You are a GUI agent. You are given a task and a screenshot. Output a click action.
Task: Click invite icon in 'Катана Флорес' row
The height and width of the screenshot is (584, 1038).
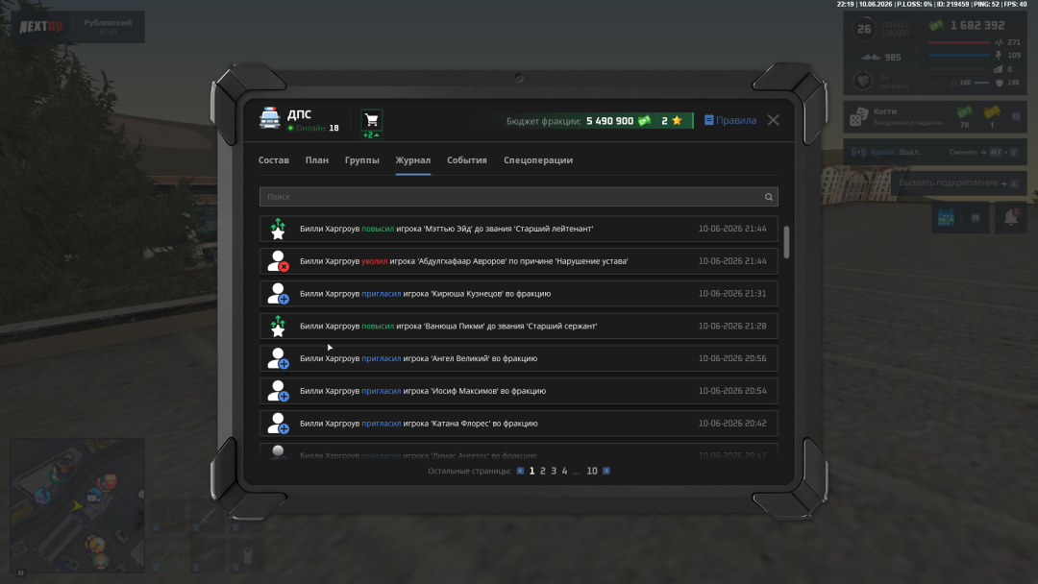point(278,424)
